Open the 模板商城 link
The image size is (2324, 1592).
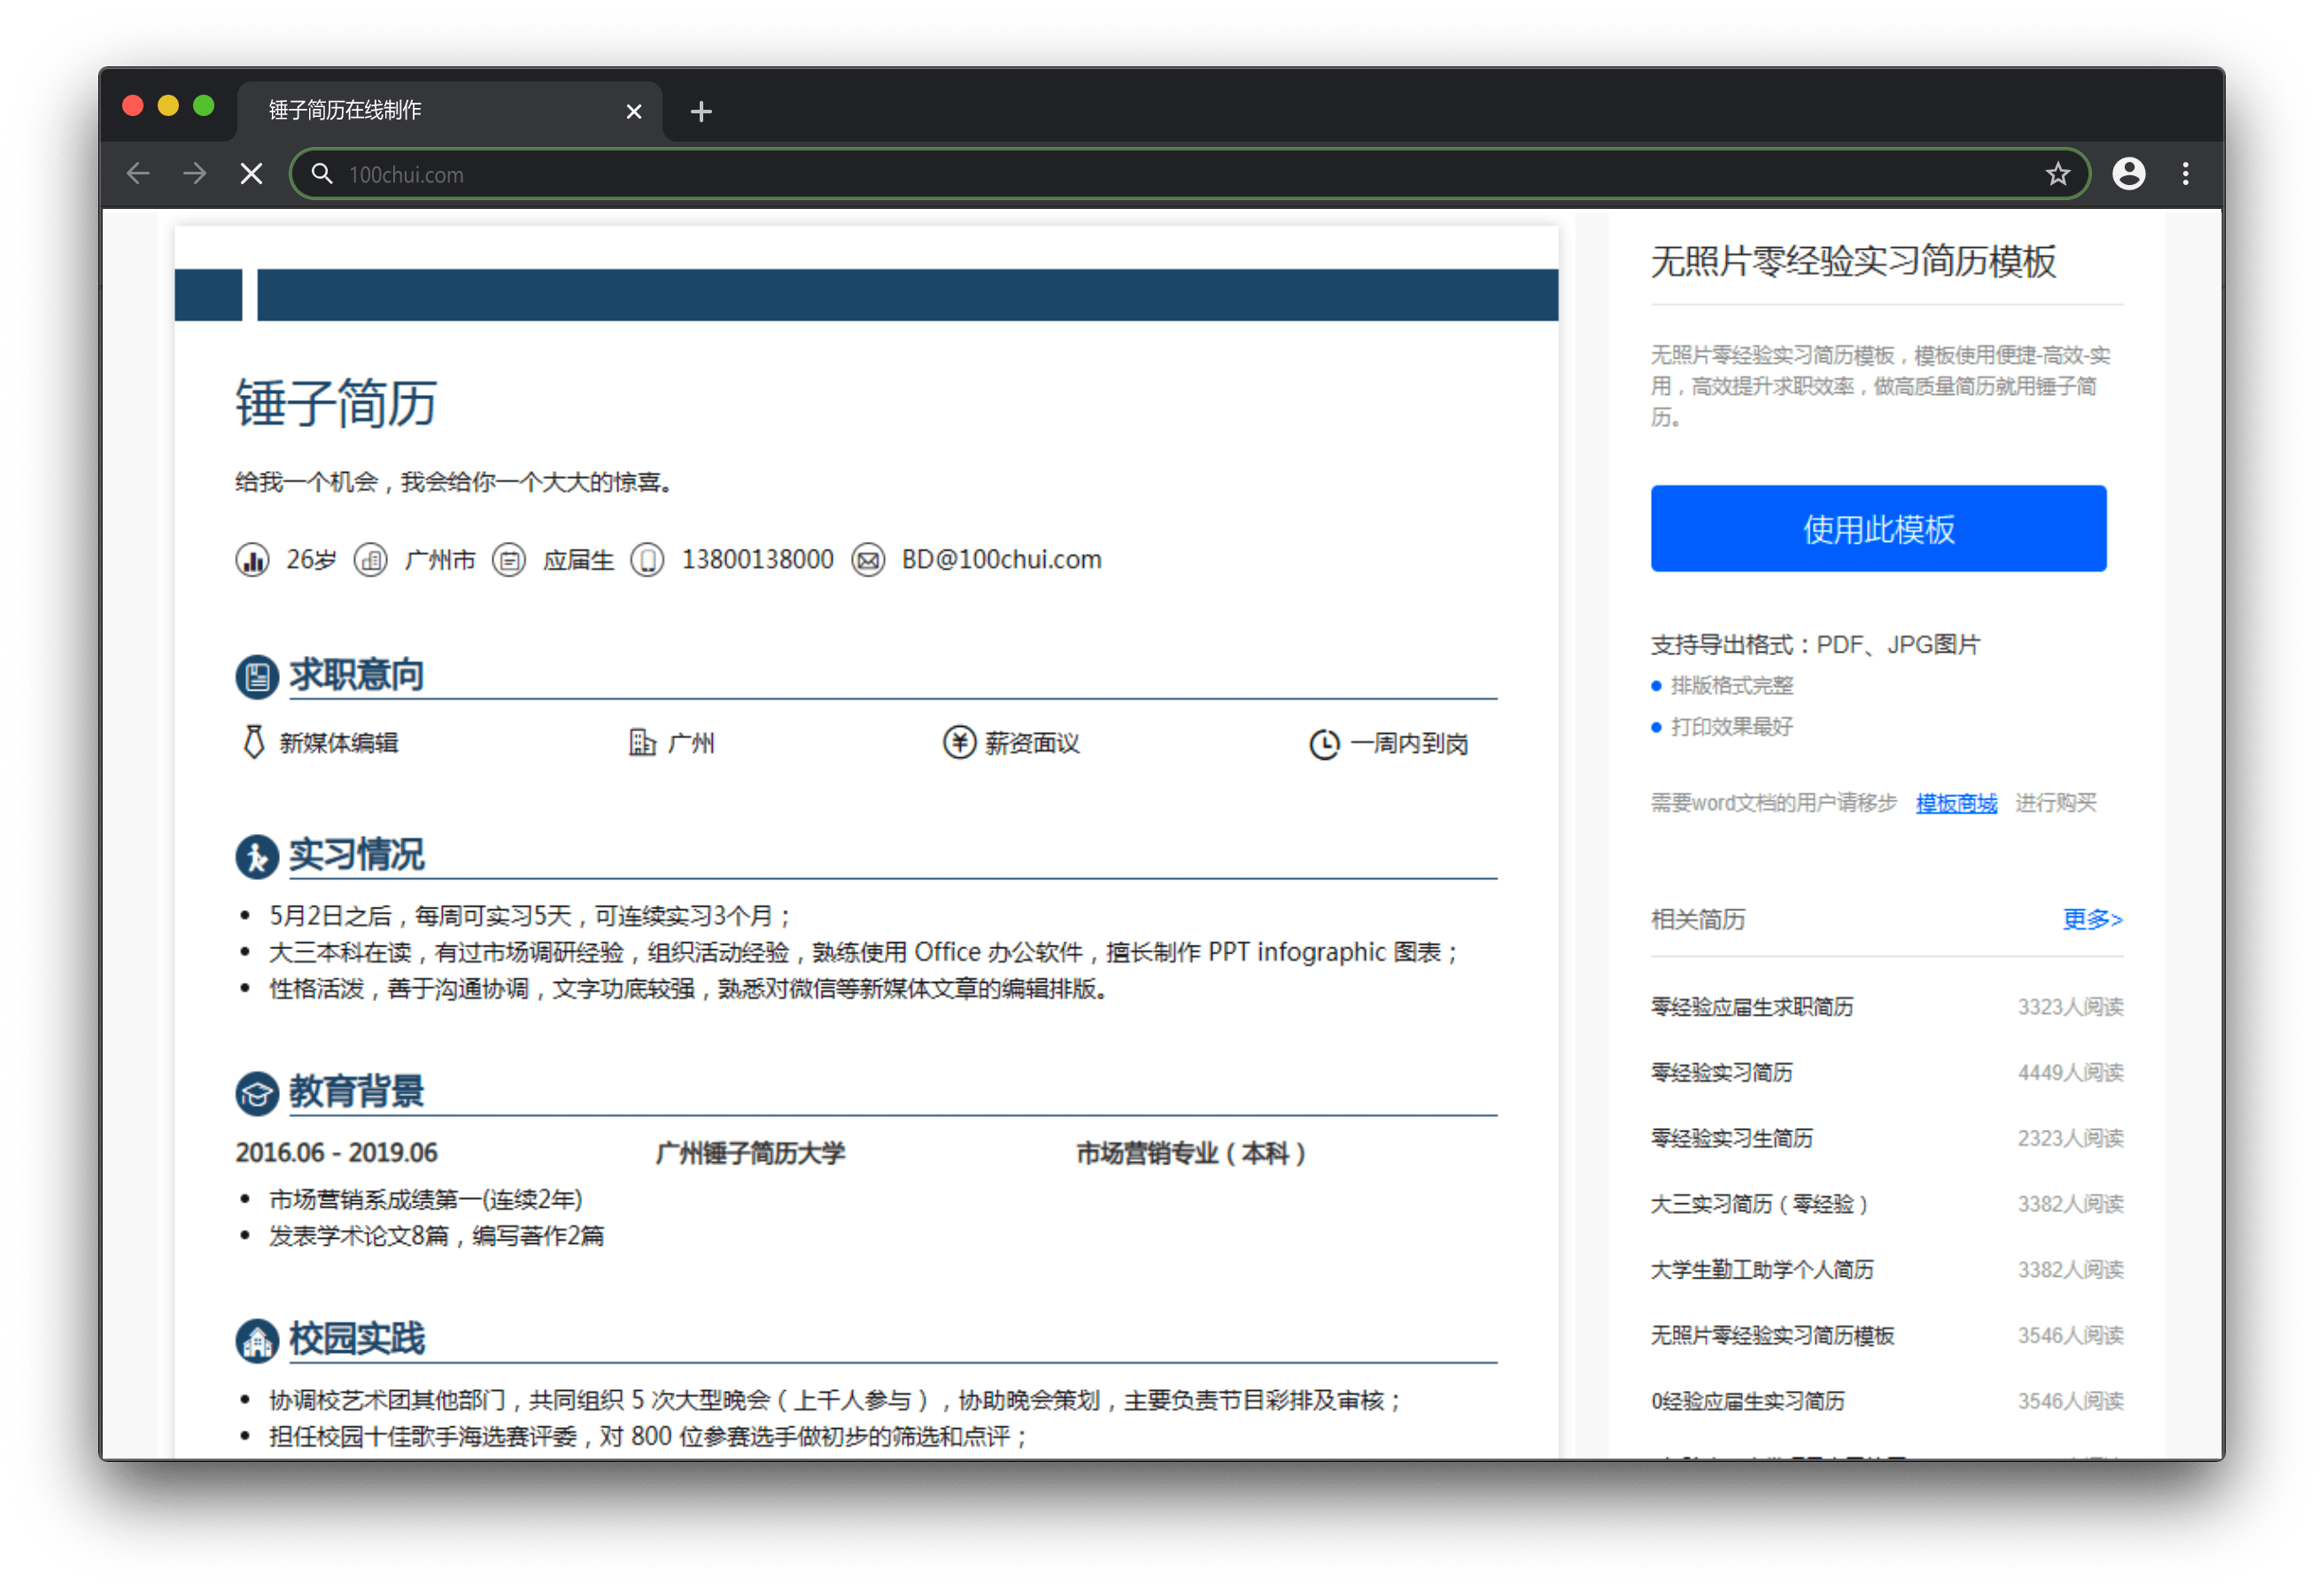point(1956,803)
